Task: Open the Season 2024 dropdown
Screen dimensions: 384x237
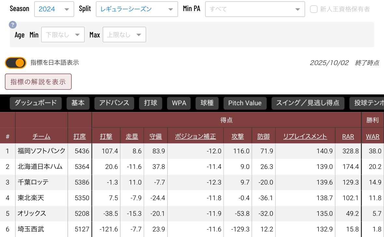Action: (54, 9)
